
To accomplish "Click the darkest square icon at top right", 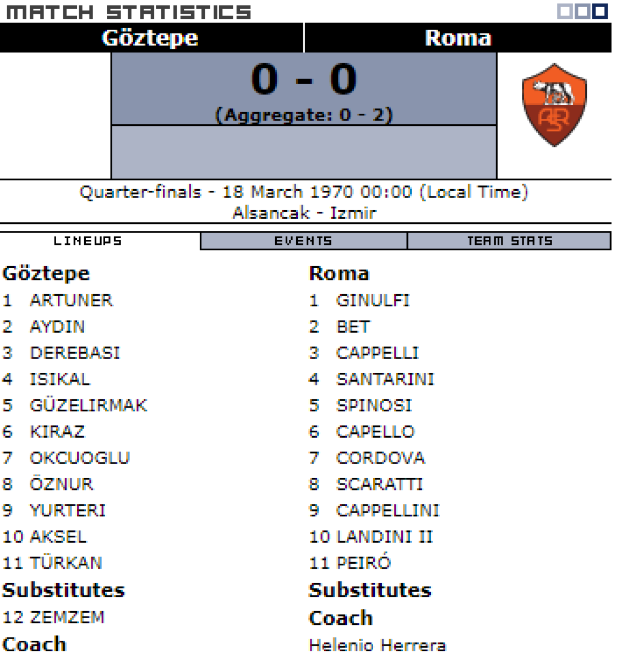I will (x=600, y=11).
